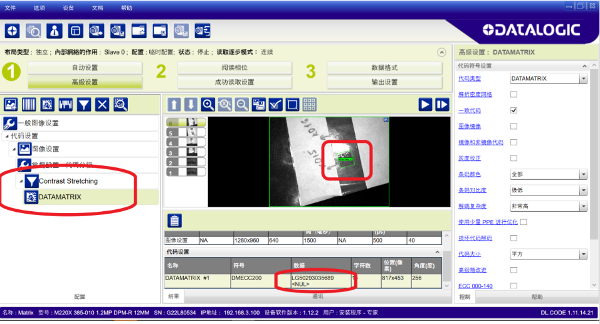Uncheck the 一致代码 checkbox
The image size is (600, 324).
point(513,110)
